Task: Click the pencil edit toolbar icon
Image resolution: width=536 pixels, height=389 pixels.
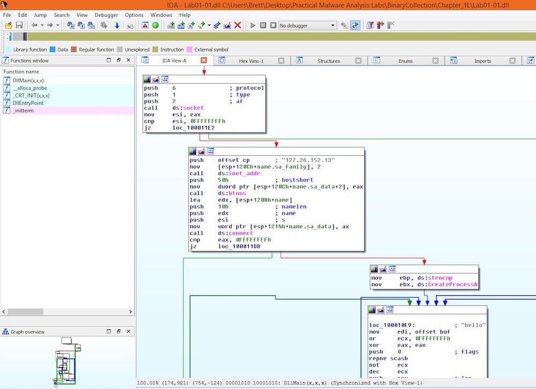Action: pyautogui.click(x=227, y=25)
